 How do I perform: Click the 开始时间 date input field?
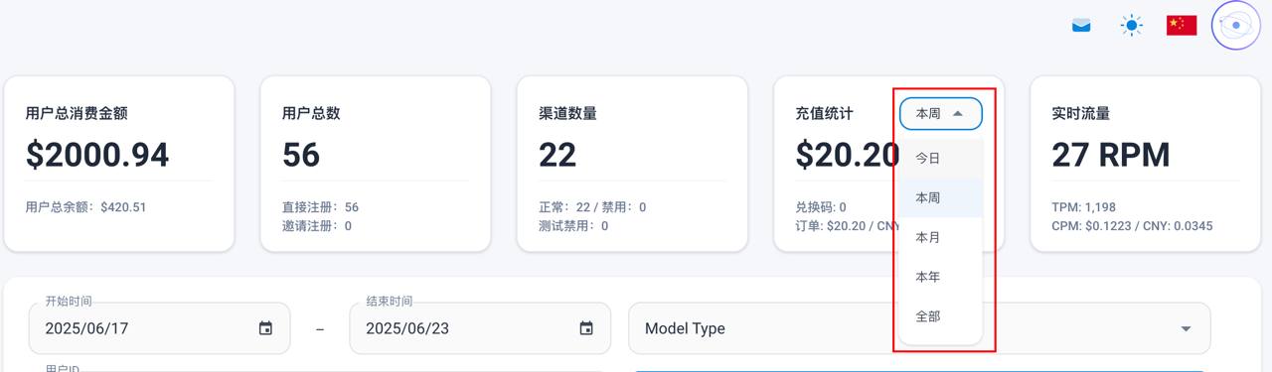click(x=160, y=328)
